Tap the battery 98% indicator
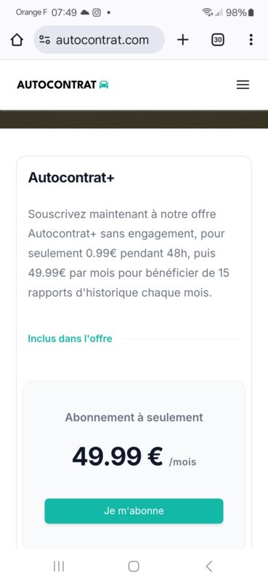268x583 pixels. click(240, 12)
